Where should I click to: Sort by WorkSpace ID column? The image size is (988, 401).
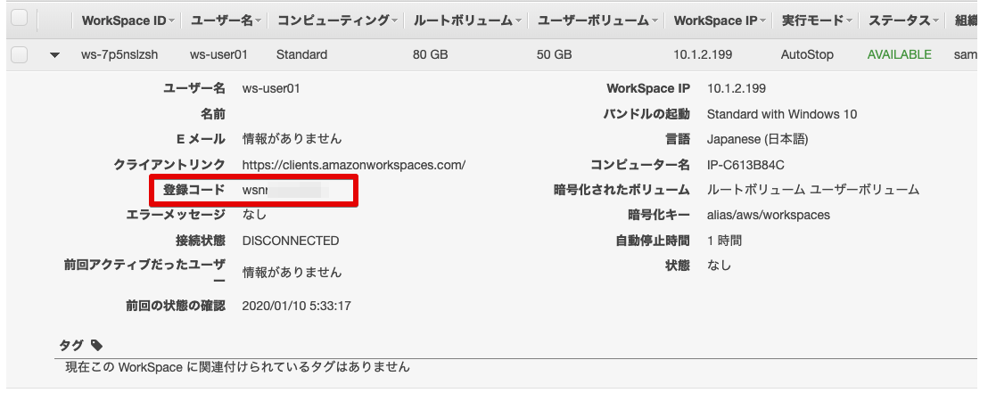(128, 20)
